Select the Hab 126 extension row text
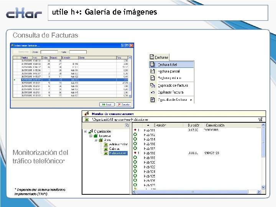The width and height of the screenshot is (276, 207). click(x=149, y=181)
